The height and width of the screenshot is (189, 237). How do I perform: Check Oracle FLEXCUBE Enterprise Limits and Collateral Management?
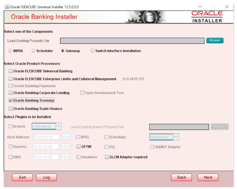pos(10,79)
